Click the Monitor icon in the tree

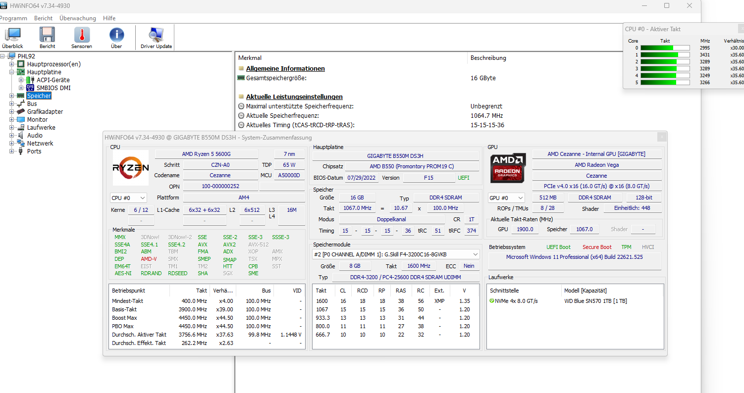pos(21,119)
